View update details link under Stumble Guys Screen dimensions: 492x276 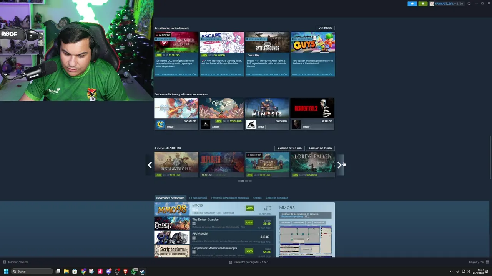coord(312,74)
